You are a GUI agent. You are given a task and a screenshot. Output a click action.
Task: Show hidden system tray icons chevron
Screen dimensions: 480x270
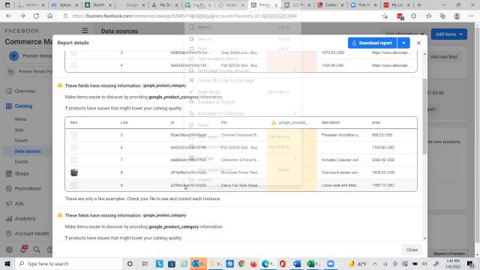coord(375,263)
